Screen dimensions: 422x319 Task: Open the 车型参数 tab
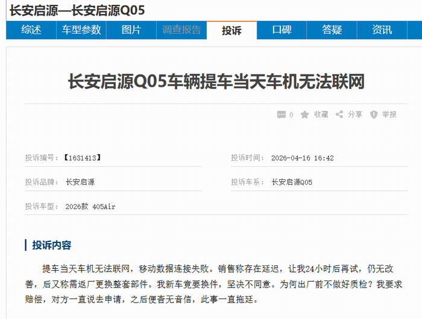(x=81, y=30)
